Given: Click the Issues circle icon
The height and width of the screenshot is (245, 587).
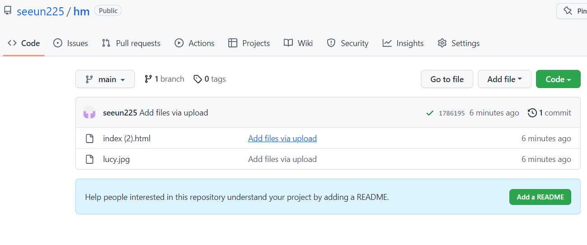Looking at the screenshot, I should [x=58, y=43].
